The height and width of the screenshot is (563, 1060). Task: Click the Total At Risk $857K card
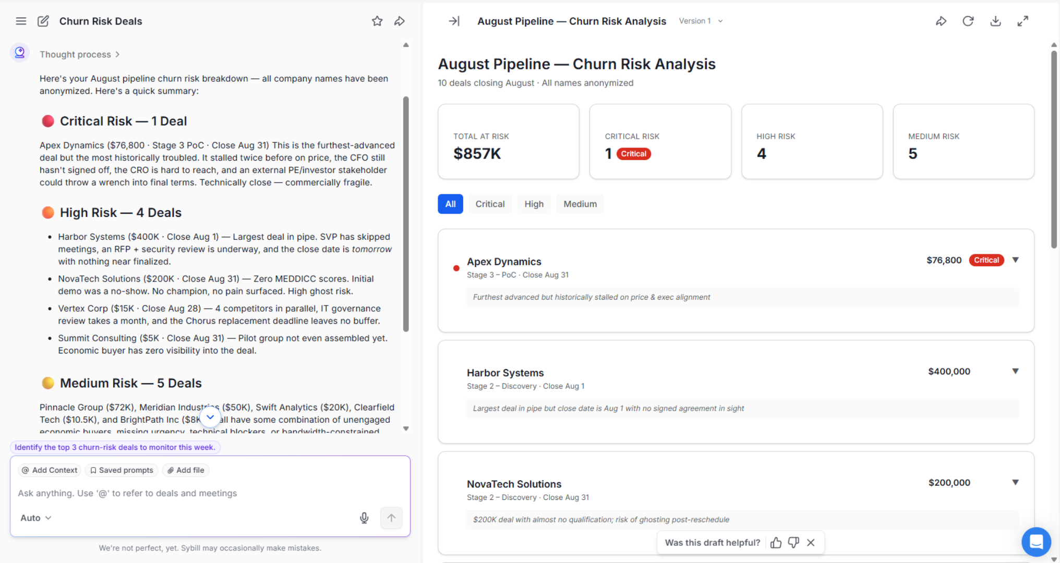(509, 141)
